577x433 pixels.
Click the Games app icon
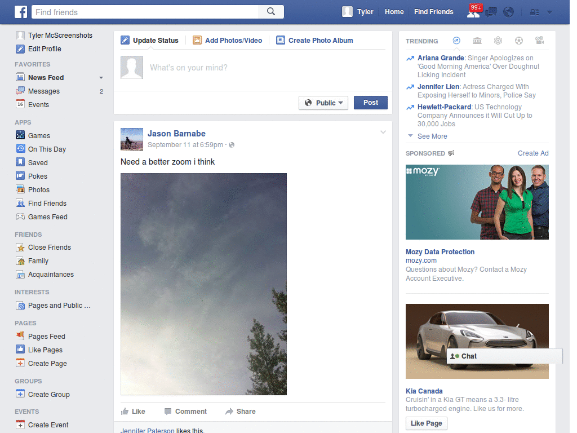click(x=20, y=135)
